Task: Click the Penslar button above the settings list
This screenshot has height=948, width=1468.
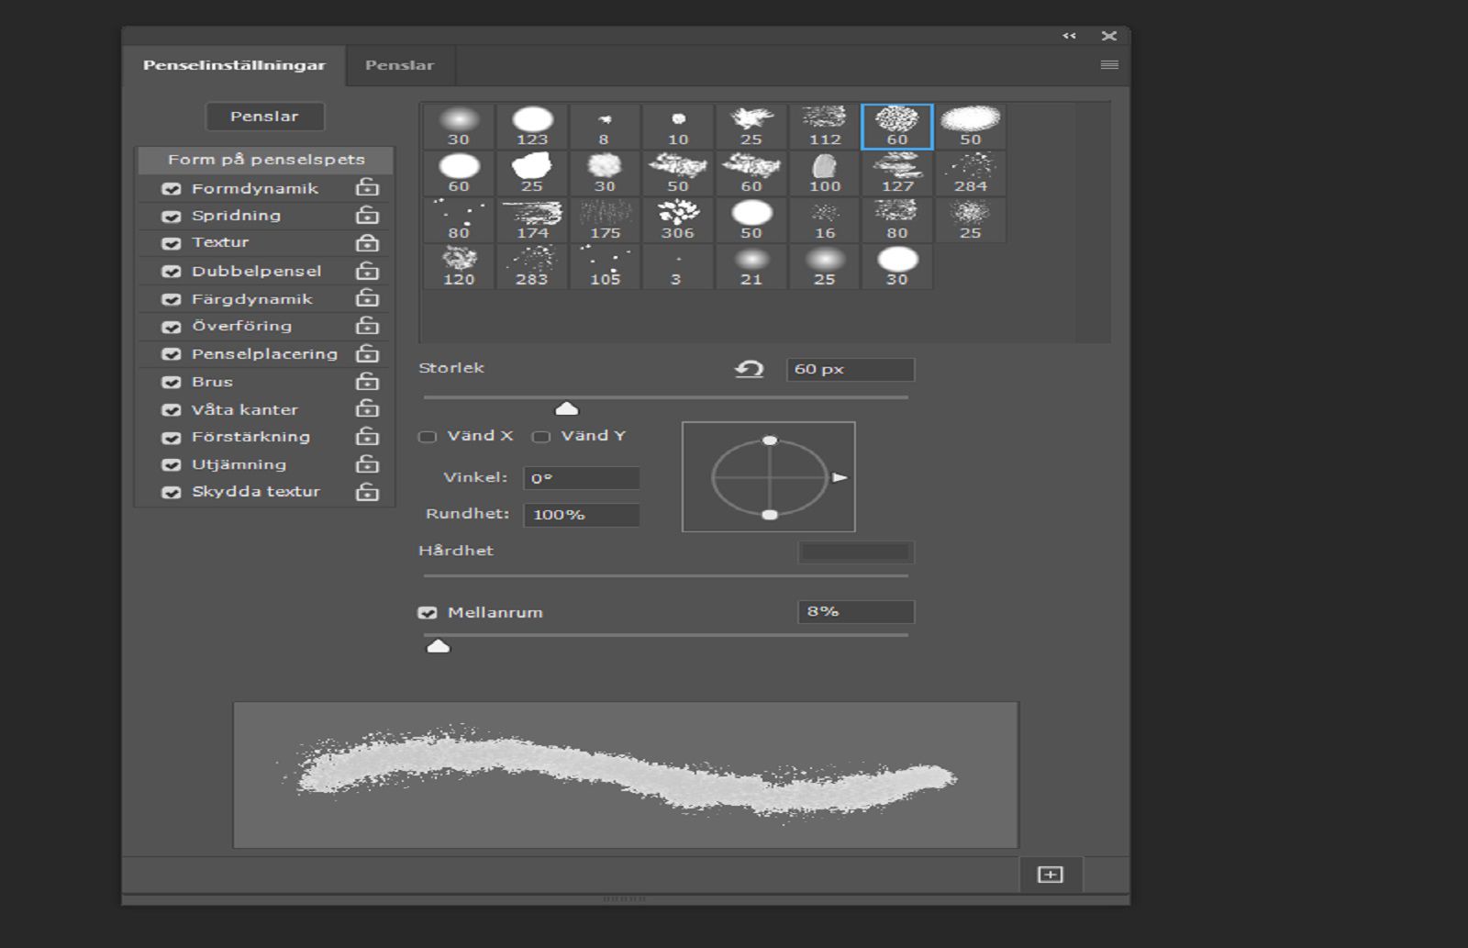Action: coord(265,116)
